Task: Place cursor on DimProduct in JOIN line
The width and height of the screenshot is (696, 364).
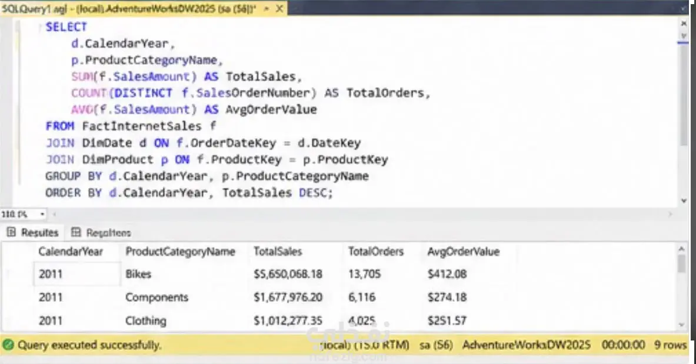Action: point(118,159)
